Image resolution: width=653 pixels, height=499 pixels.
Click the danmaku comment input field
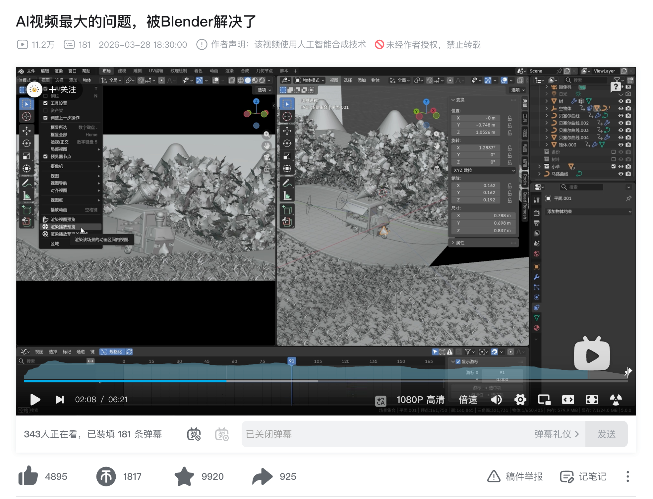tap(365, 434)
